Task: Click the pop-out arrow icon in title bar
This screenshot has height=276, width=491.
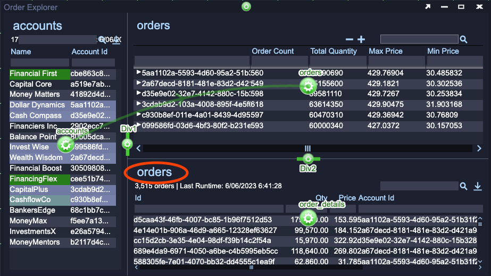Action: [427, 7]
